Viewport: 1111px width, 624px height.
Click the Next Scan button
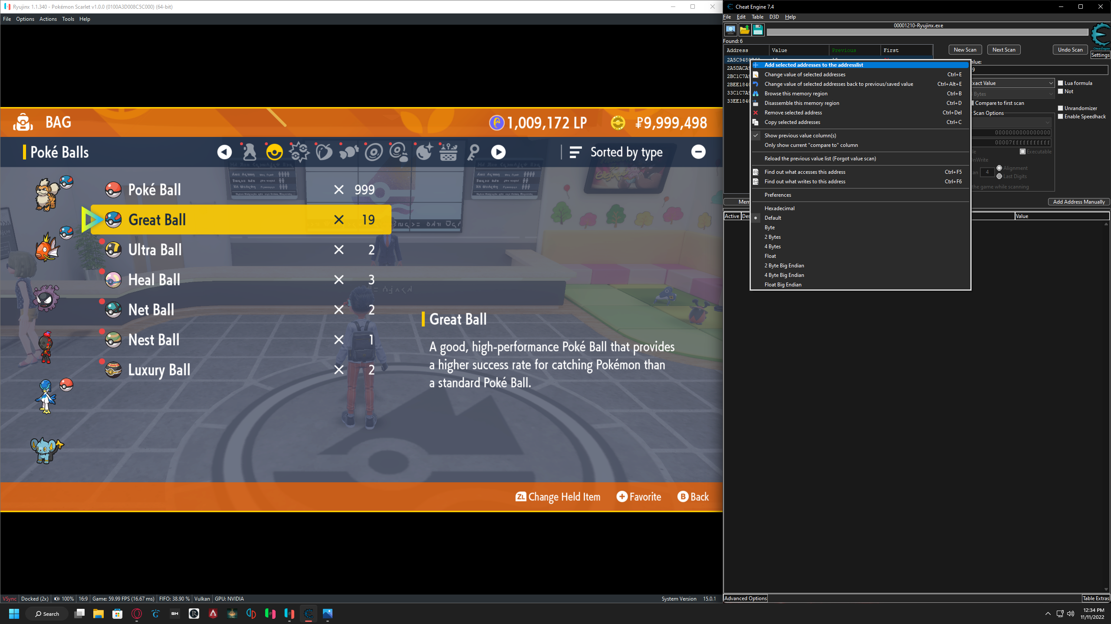point(1004,50)
